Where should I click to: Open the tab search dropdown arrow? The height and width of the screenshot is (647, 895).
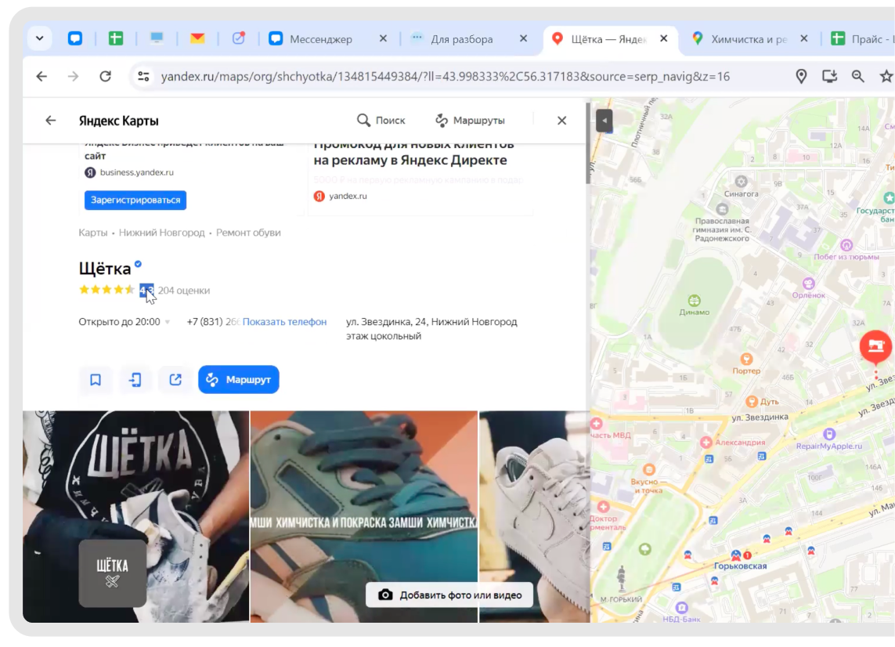39,39
